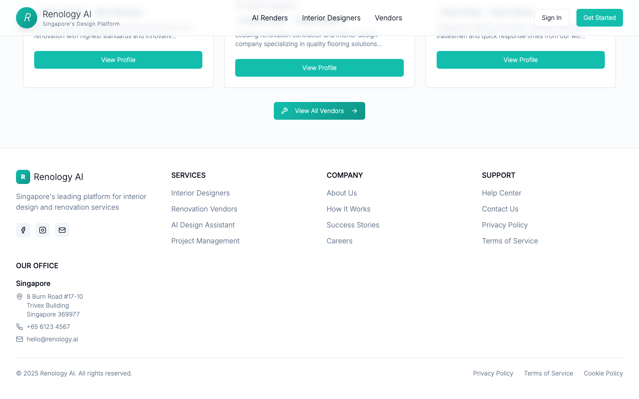Click the round Renology AI header logo
Image resolution: width=639 pixels, height=399 pixels.
click(27, 18)
